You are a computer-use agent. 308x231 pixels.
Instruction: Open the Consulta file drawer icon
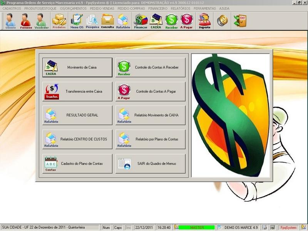[x=107, y=21]
